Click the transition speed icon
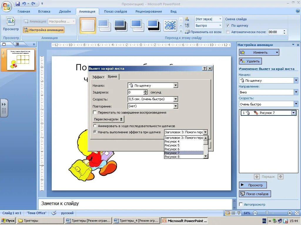Image resolution: width=301 pixels, height=225 pixels. [x=187, y=25]
